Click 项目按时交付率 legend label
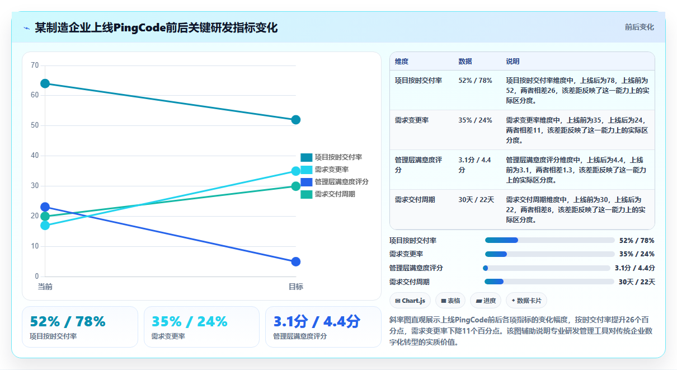This screenshot has width=677, height=370. pyautogui.click(x=338, y=157)
